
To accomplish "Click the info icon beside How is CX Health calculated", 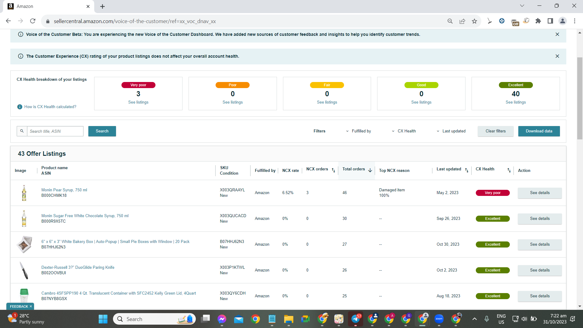I will (20, 107).
